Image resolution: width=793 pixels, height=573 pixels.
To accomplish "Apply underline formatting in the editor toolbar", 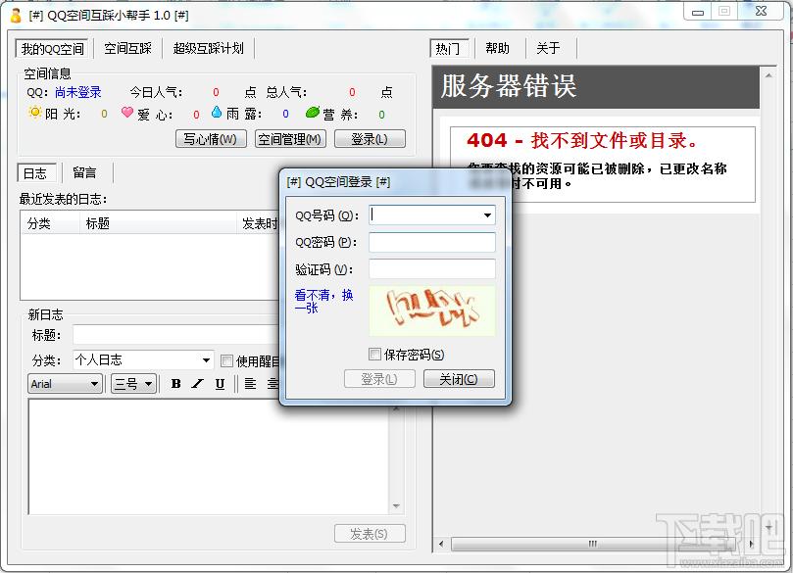I will click(x=220, y=384).
